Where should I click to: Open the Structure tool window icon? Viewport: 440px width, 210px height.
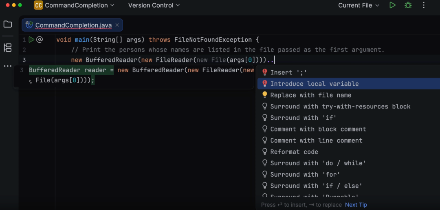[8, 48]
